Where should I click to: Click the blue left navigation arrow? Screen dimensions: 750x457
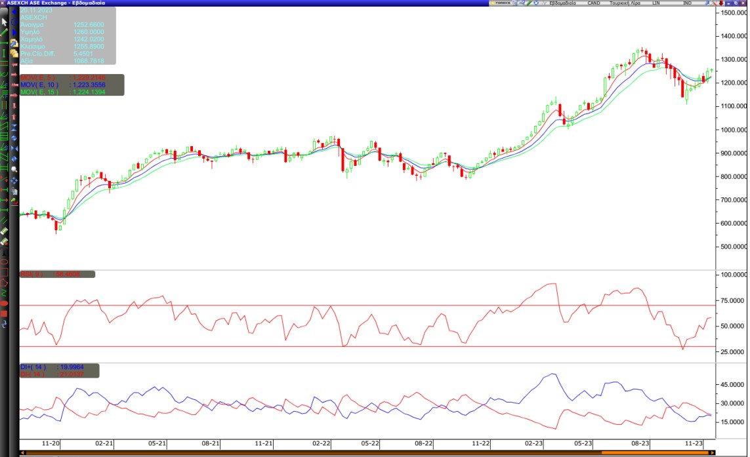click(x=14, y=12)
